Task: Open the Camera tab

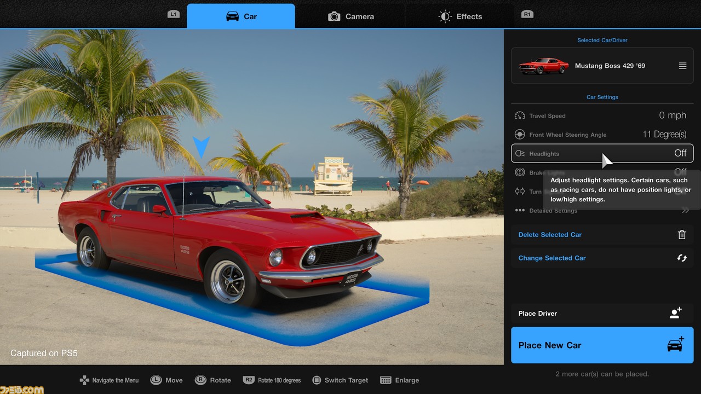Action: coord(350,16)
